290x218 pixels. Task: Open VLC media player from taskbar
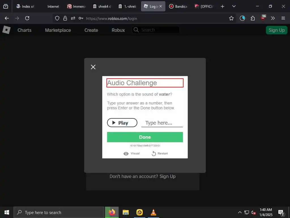click(153, 212)
